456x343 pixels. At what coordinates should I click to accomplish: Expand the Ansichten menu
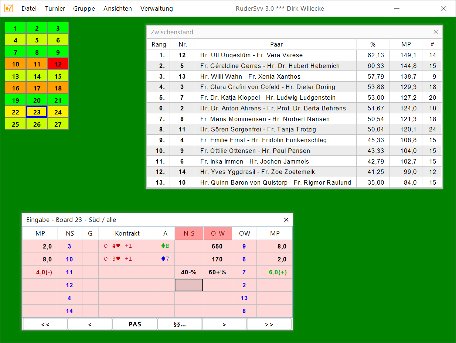(118, 8)
